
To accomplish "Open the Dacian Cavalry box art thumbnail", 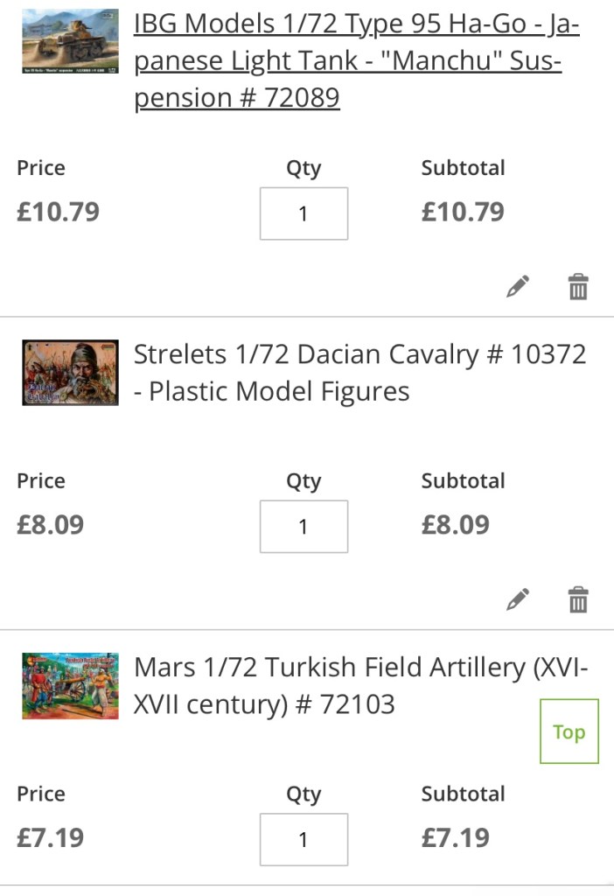I will [70, 372].
